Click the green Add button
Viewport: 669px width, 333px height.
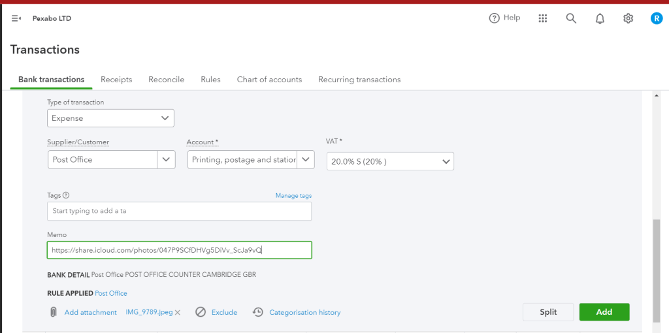coord(604,312)
